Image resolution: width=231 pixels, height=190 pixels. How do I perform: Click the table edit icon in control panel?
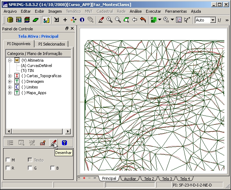click(43, 143)
